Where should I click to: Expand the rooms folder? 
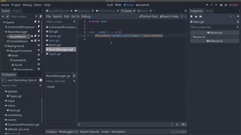pyautogui.click(x=4, y=120)
